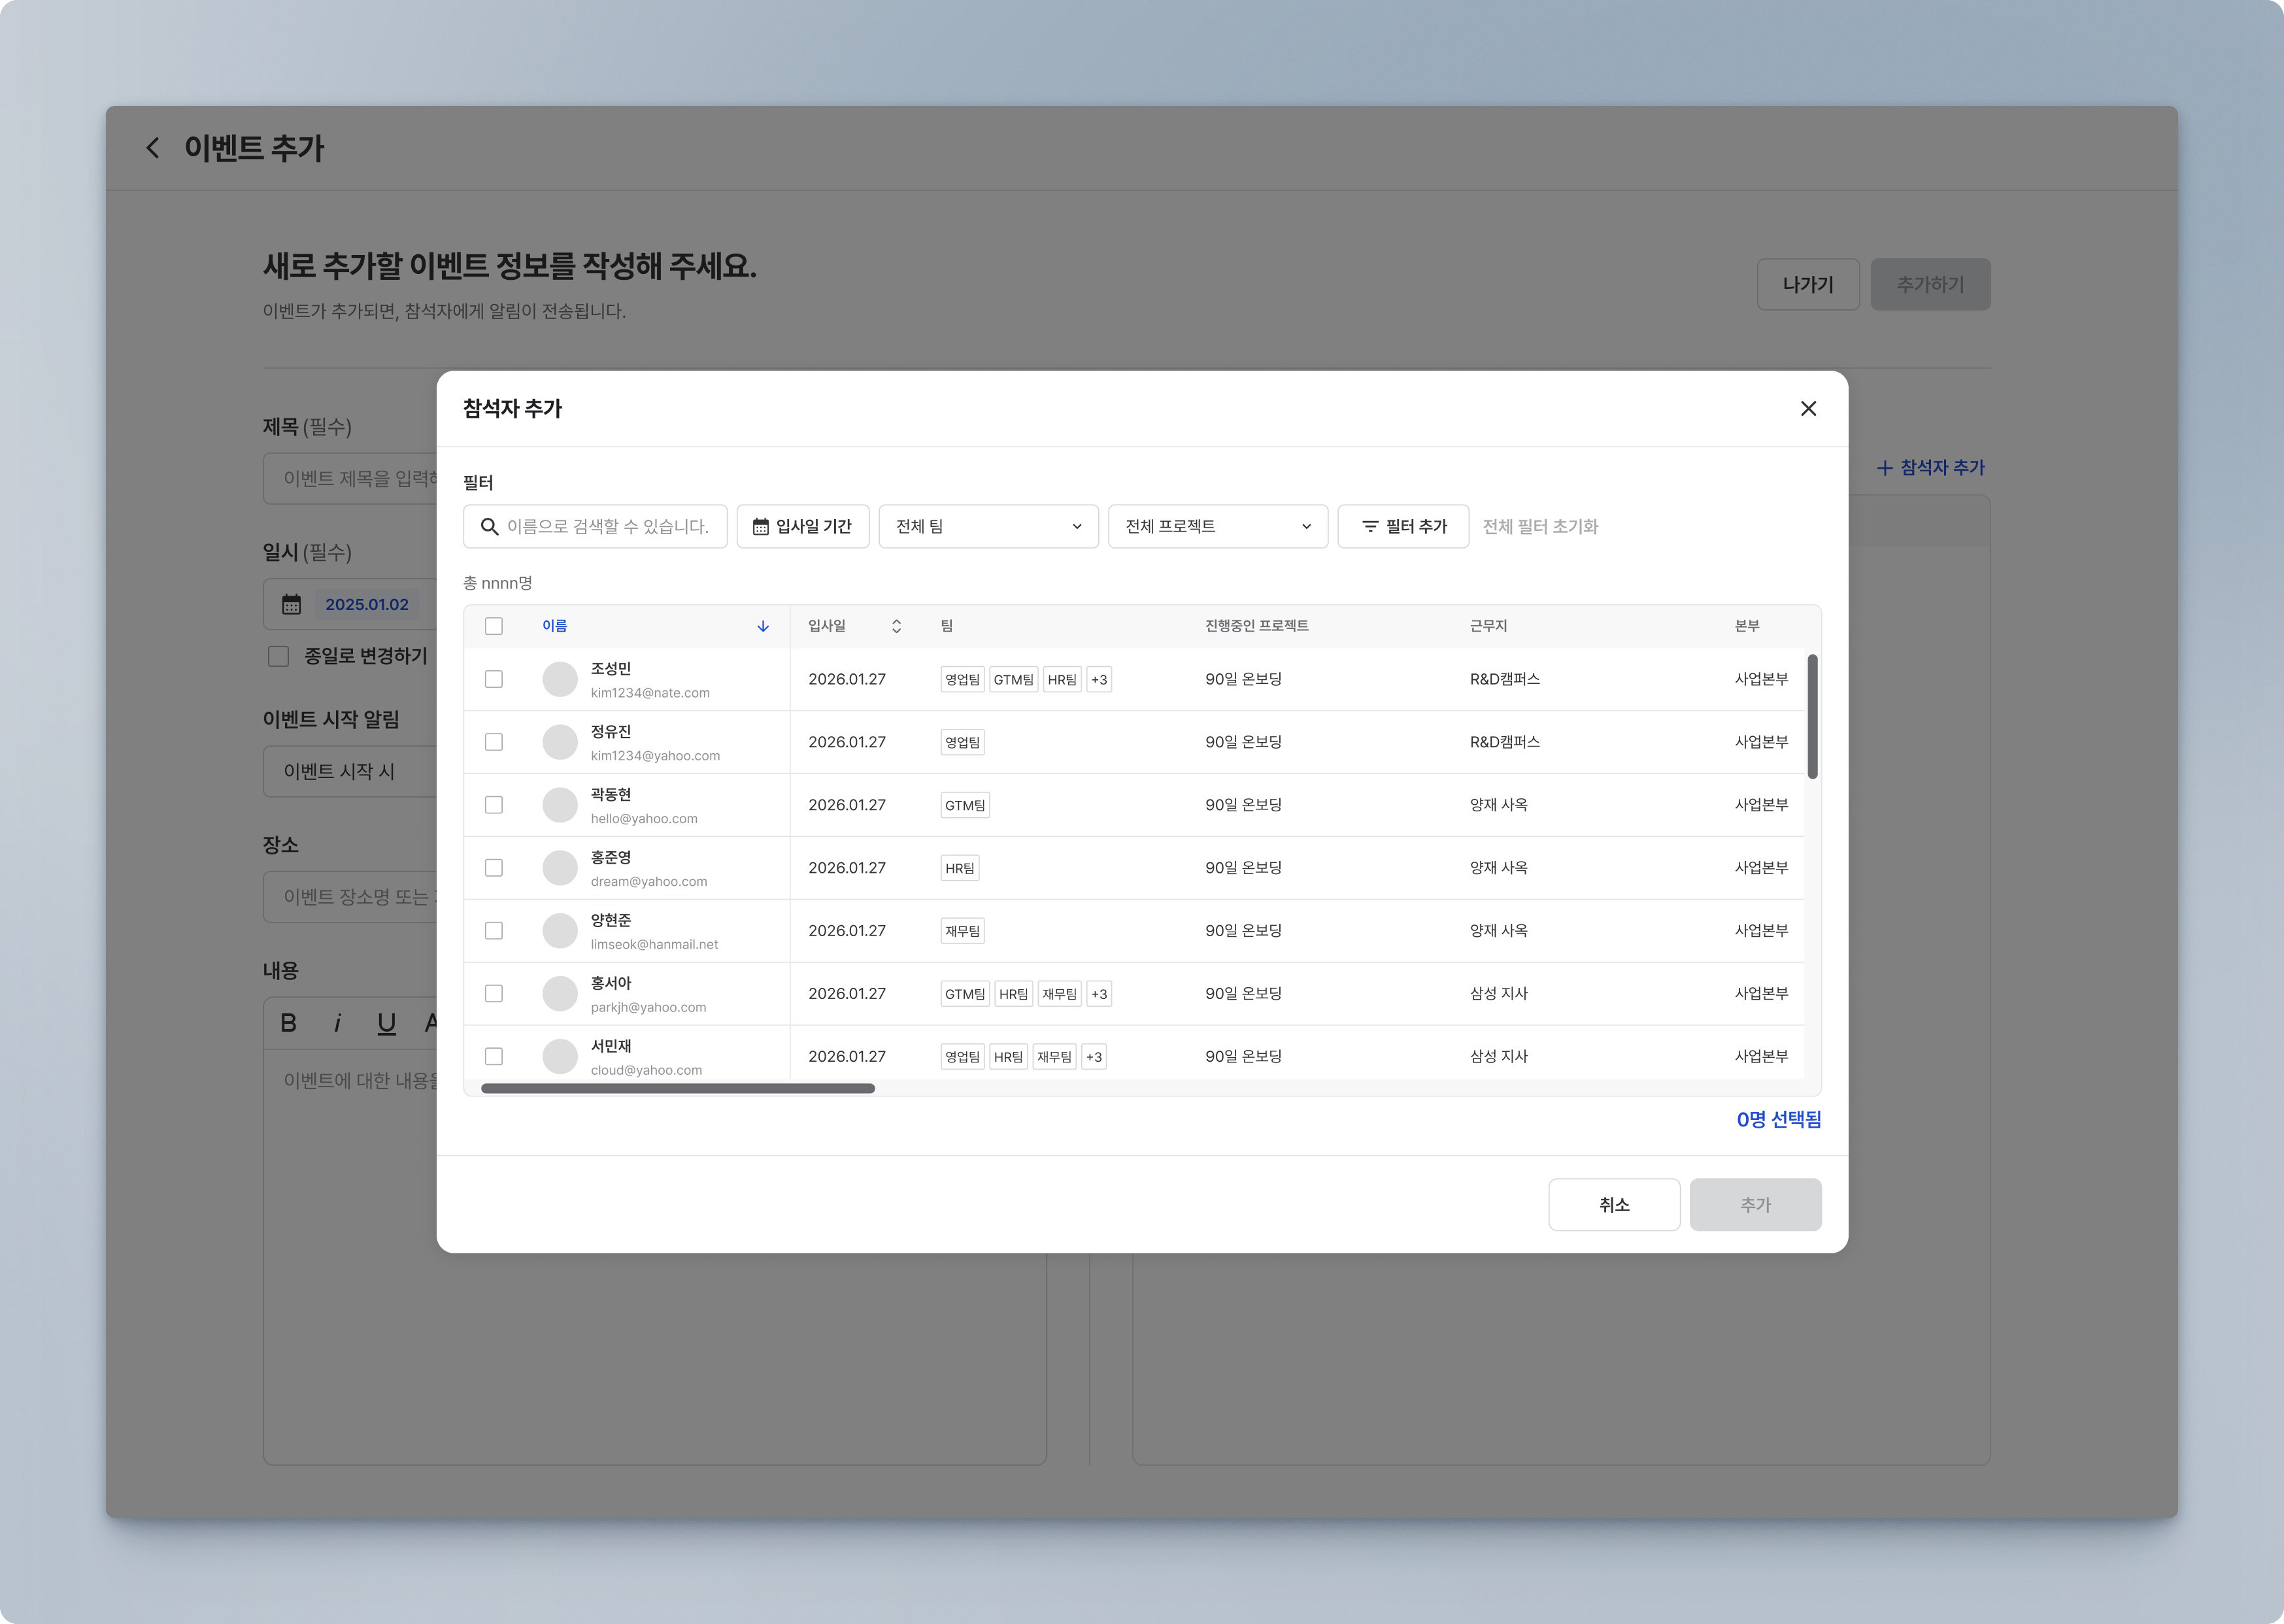Screen dimensions: 2284x1624
Task: Toggle 입사일 column sort arrows
Action: coord(896,626)
